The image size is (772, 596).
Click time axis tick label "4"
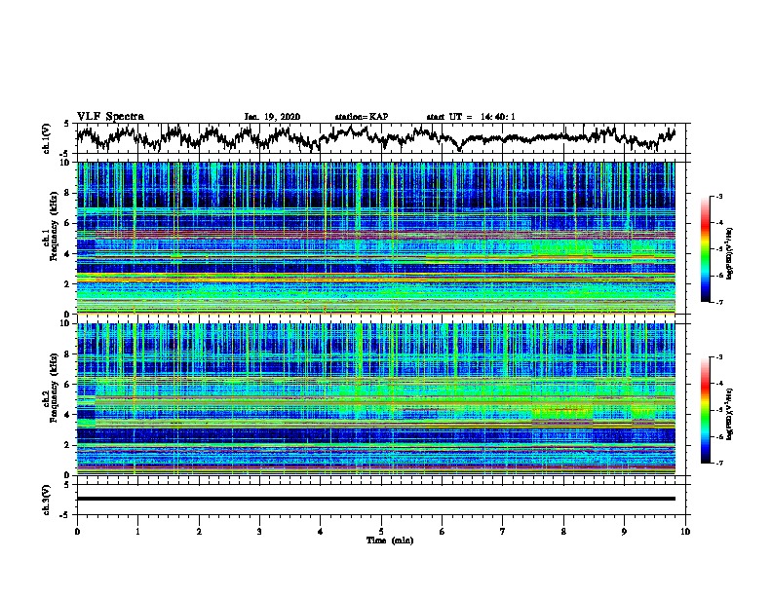click(321, 532)
